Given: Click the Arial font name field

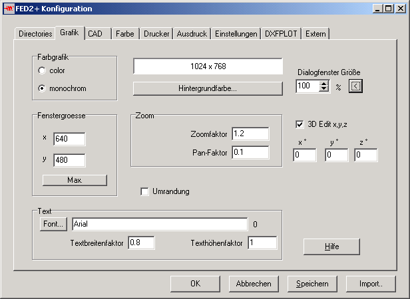Looking at the screenshot, I should tap(160, 224).
